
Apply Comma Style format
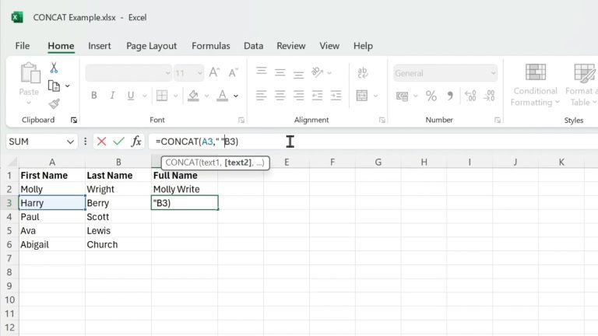450,96
